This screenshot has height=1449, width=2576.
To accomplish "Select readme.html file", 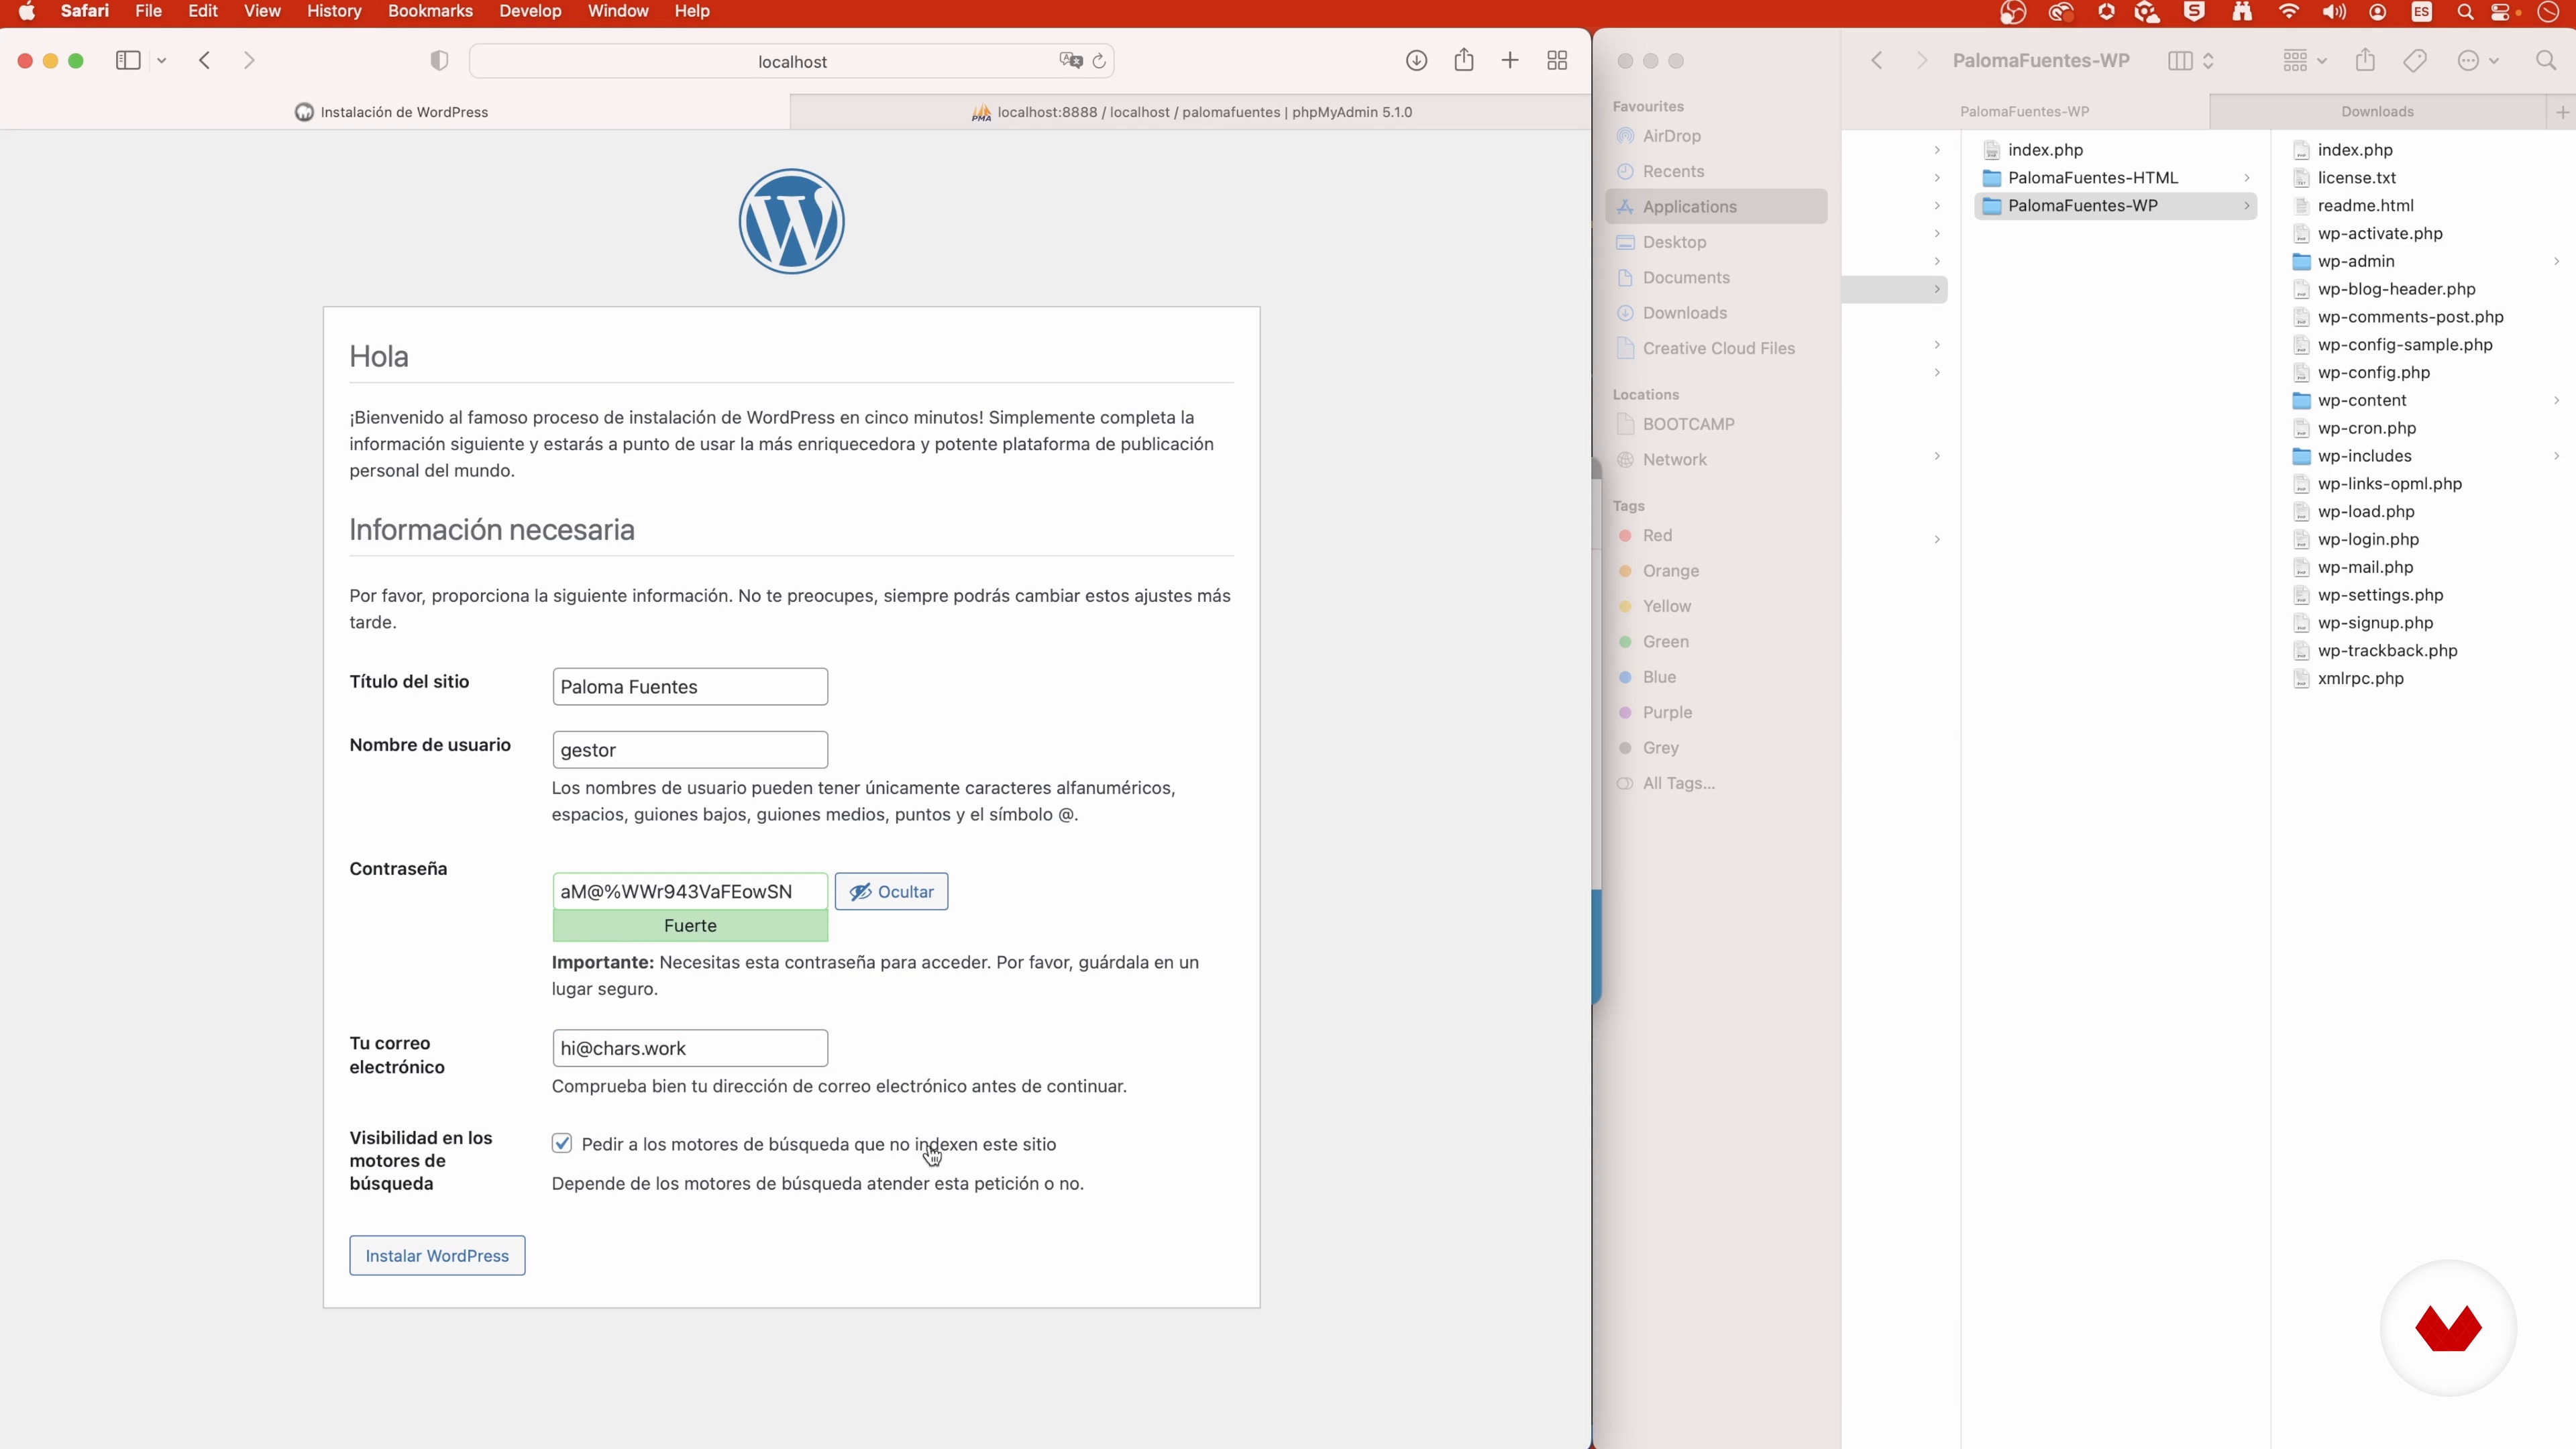I will pyautogui.click(x=2365, y=206).
